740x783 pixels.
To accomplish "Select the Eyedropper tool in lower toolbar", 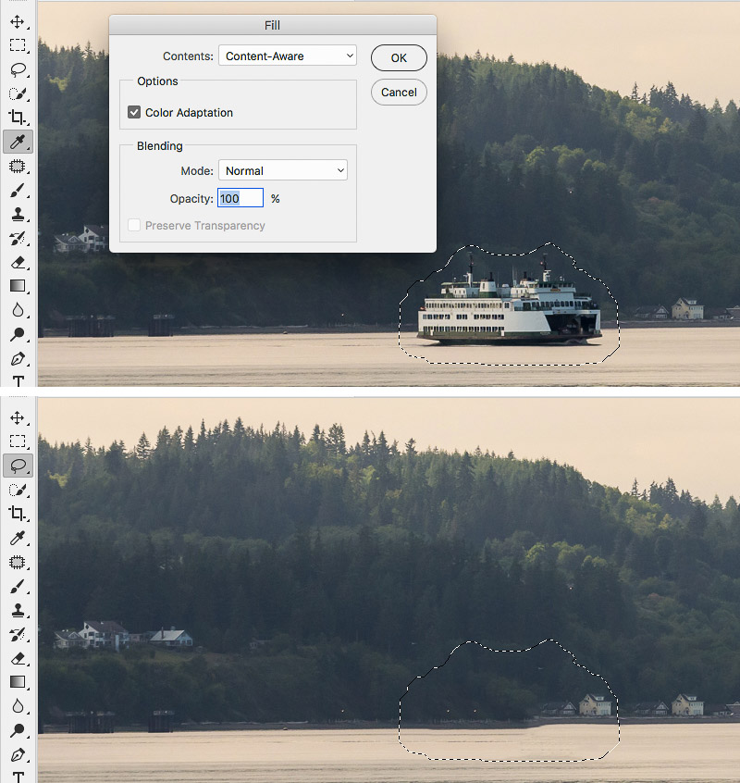I will (x=18, y=538).
